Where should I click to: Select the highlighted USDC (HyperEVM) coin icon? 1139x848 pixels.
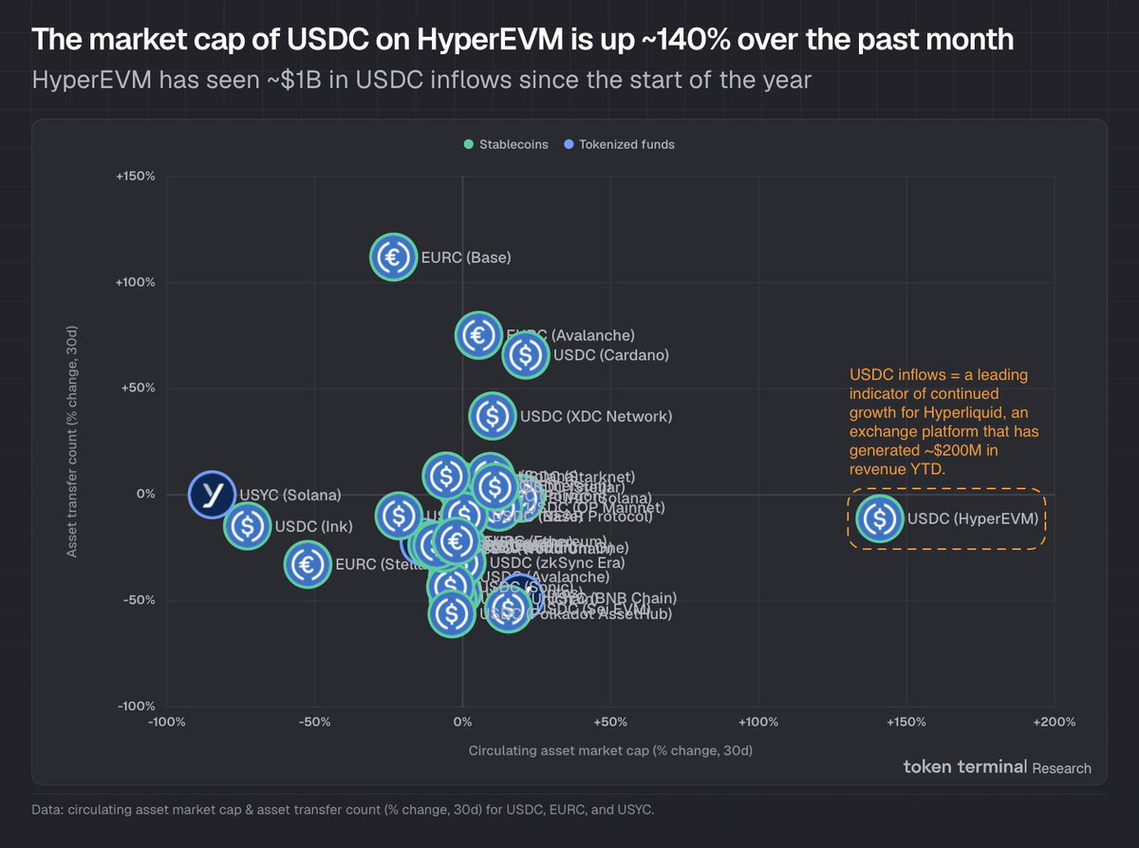click(x=880, y=518)
